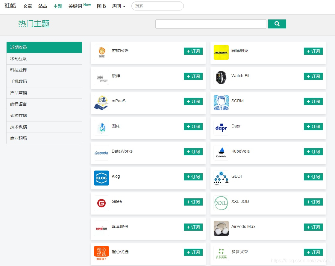Click 订阅 for 多多买菜
This screenshot has height=266, width=335.
click(313, 252)
